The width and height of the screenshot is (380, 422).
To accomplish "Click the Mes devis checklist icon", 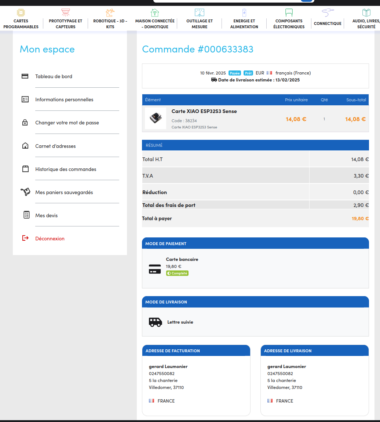I will pyautogui.click(x=26, y=215).
